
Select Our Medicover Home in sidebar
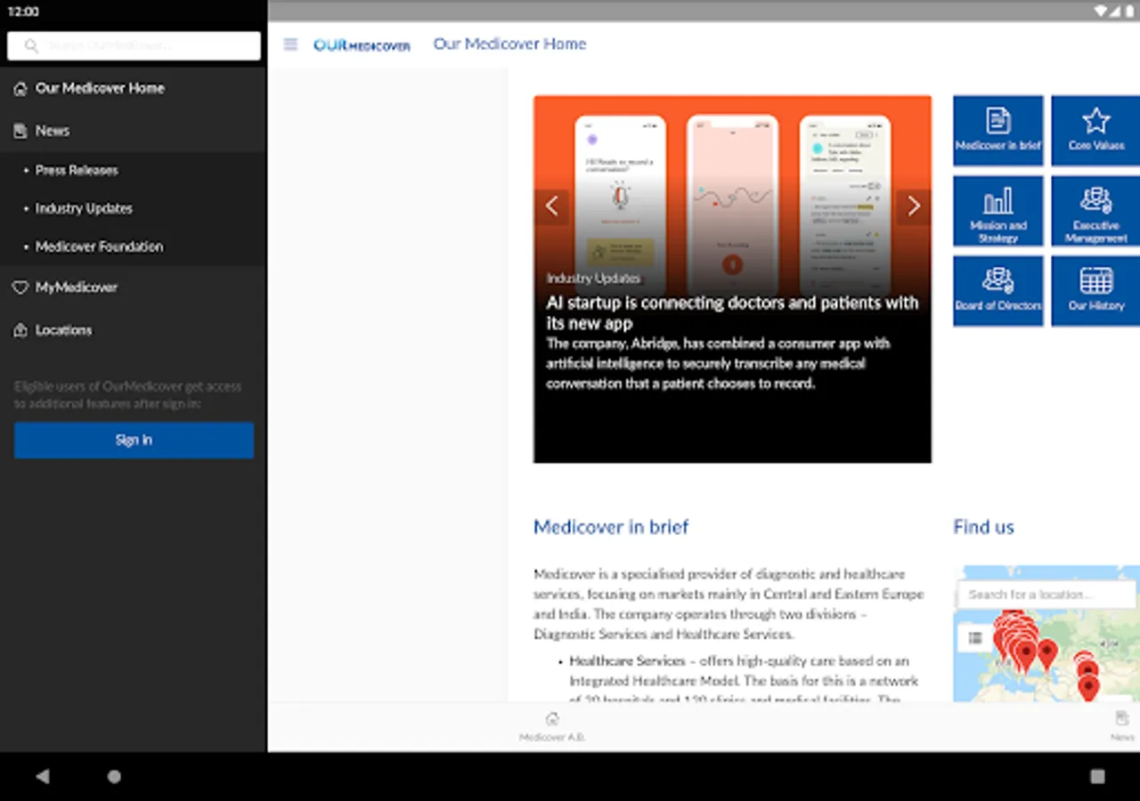click(134, 89)
